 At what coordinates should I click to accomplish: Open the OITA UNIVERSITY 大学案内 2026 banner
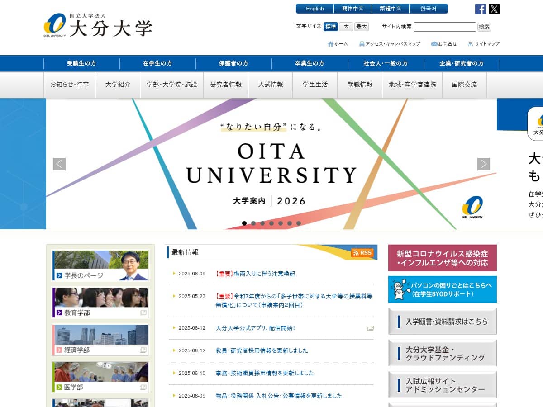coord(271,164)
